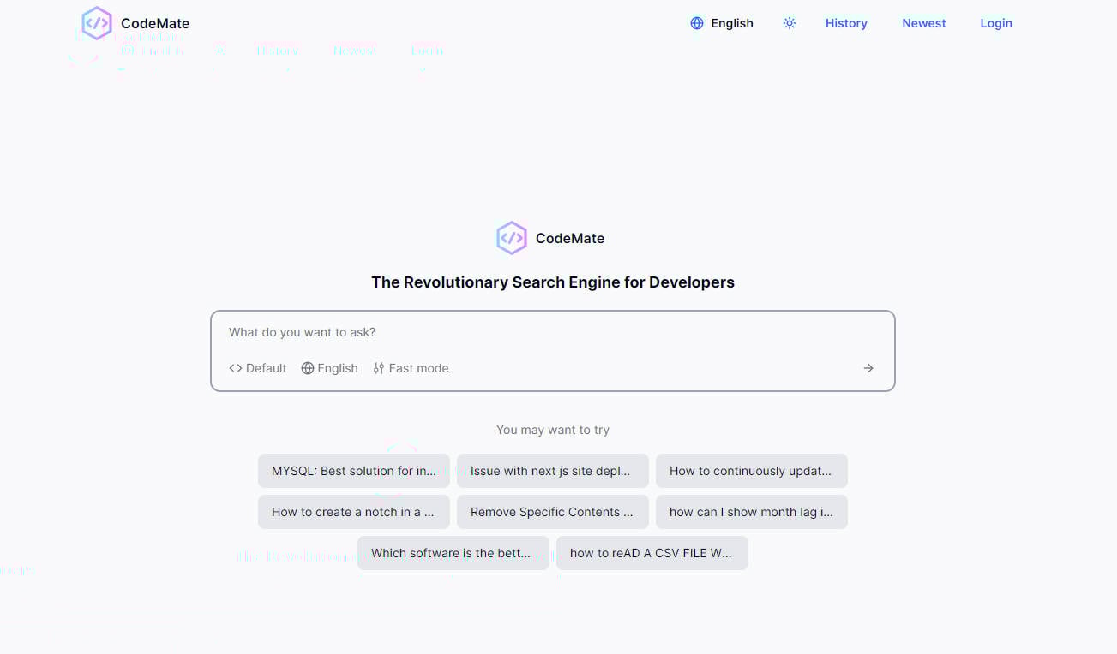Click "how can I show month lag i..." suggestion
1117x654 pixels.
pos(751,512)
